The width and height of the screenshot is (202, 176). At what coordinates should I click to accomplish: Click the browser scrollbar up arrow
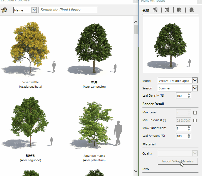pos(136,22)
